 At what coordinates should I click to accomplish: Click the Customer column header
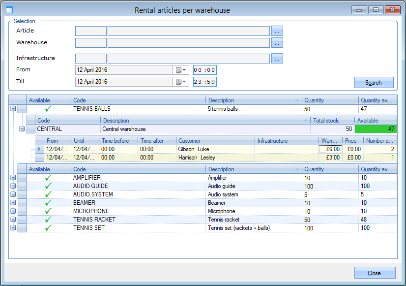pos(215,141)
